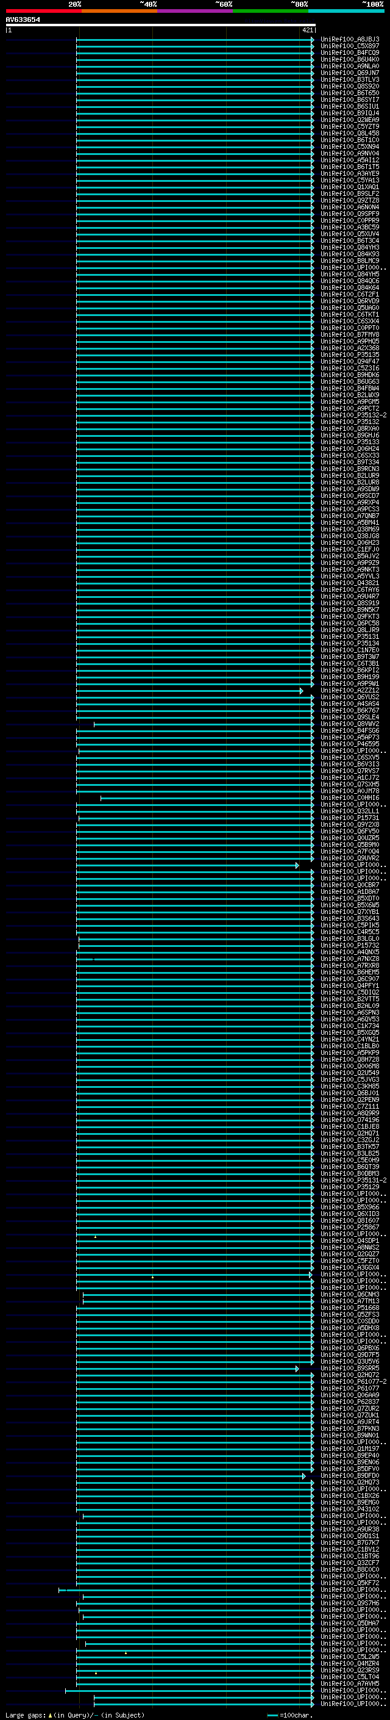Click hit label UniRef100_P62837
The width and height of the screenshot is (390, 1720).
pos(350,1402)
